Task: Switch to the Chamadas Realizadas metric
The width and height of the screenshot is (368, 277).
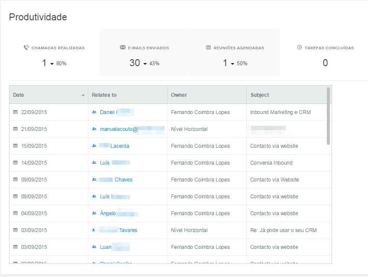Action: (54, 55)
